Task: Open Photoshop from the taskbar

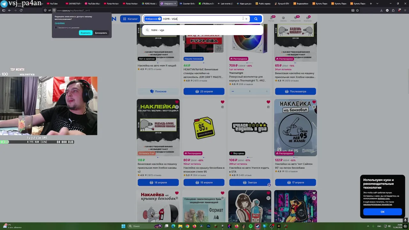Action: [x=208, y=226]
